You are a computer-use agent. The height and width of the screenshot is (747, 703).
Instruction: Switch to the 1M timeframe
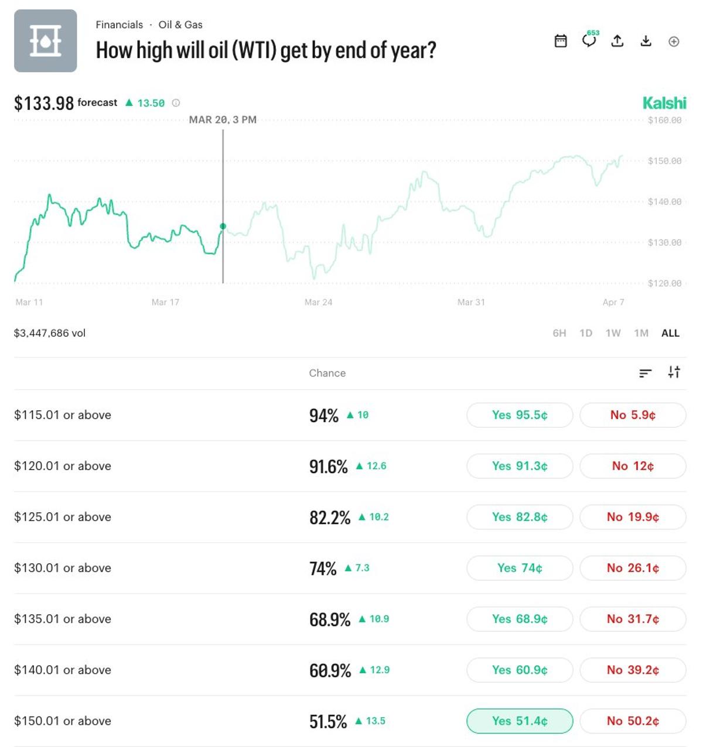[x=641, y=333]
